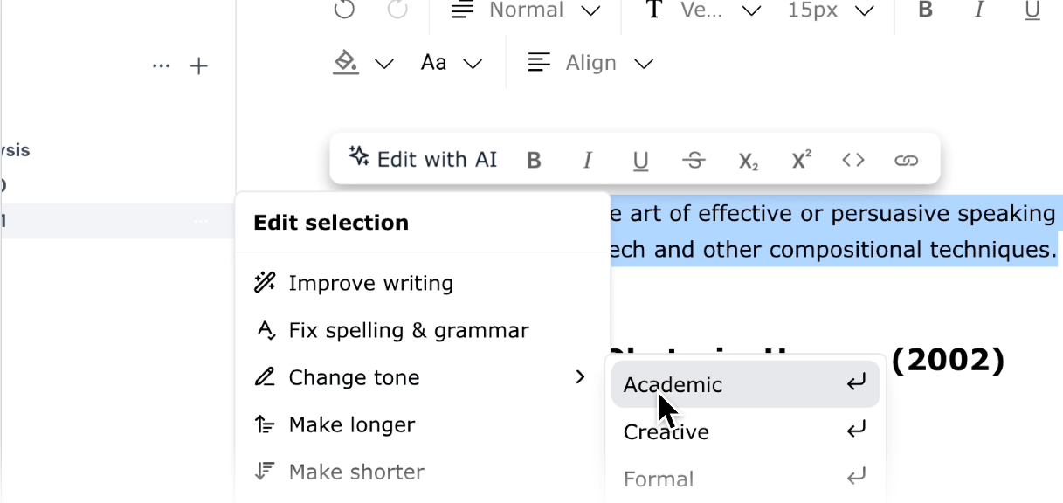Insert inline code formatting
1063x503 pixels.
click(853, 160)
